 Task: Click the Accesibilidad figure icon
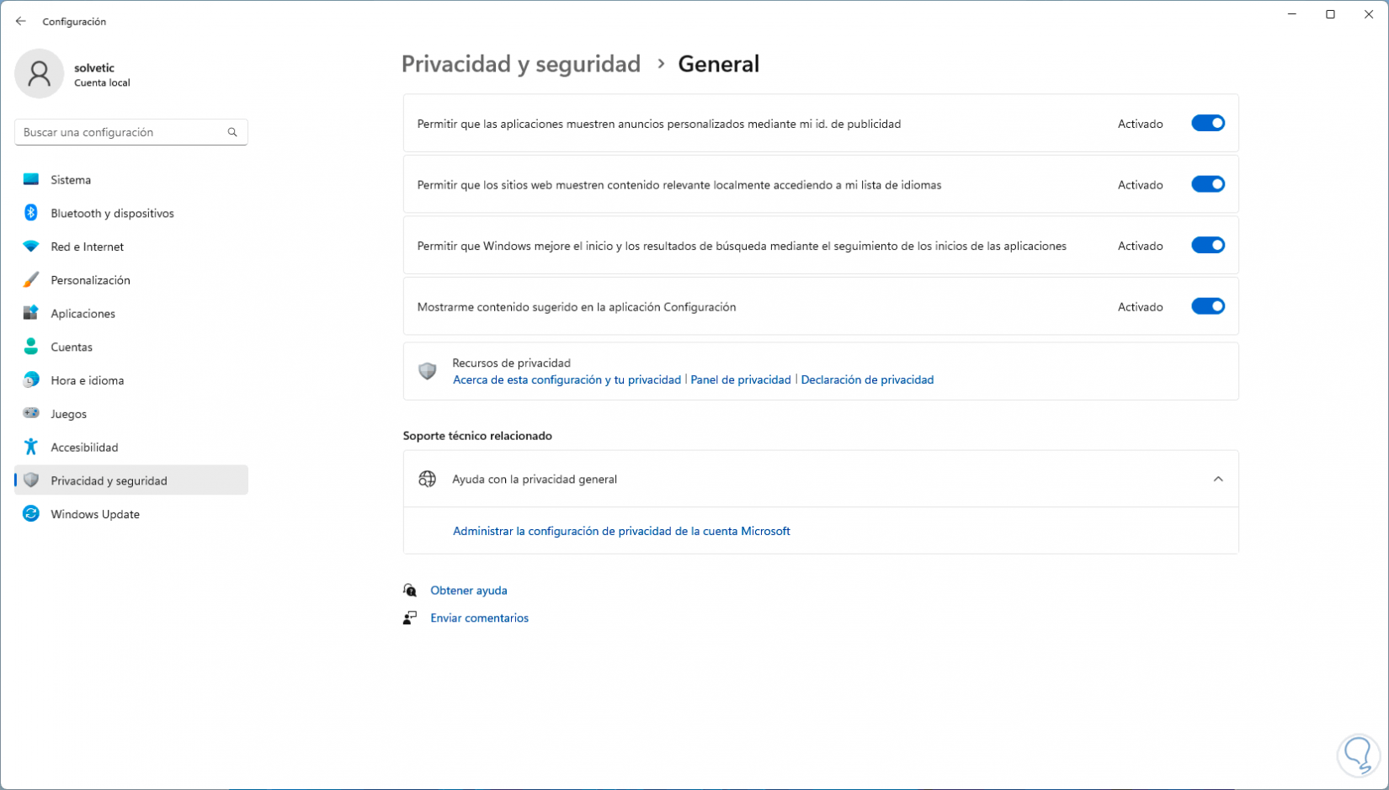31,447
